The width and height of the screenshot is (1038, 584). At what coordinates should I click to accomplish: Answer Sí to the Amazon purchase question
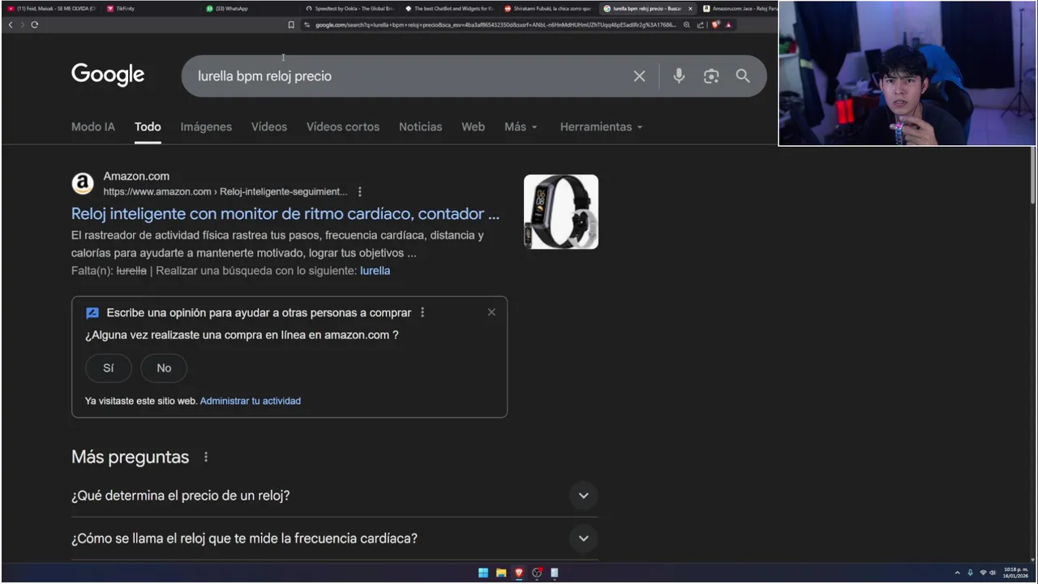coord(108,368)
